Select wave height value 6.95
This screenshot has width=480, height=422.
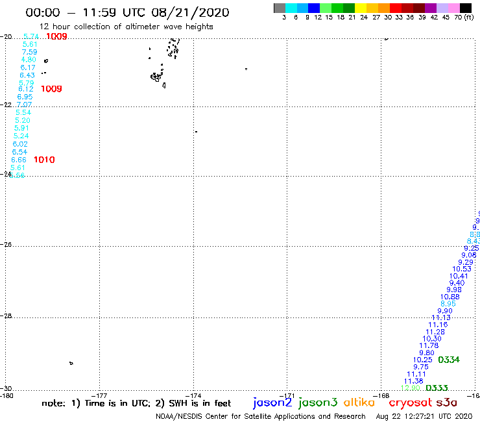pyautogui.click(x=25, y=97)
